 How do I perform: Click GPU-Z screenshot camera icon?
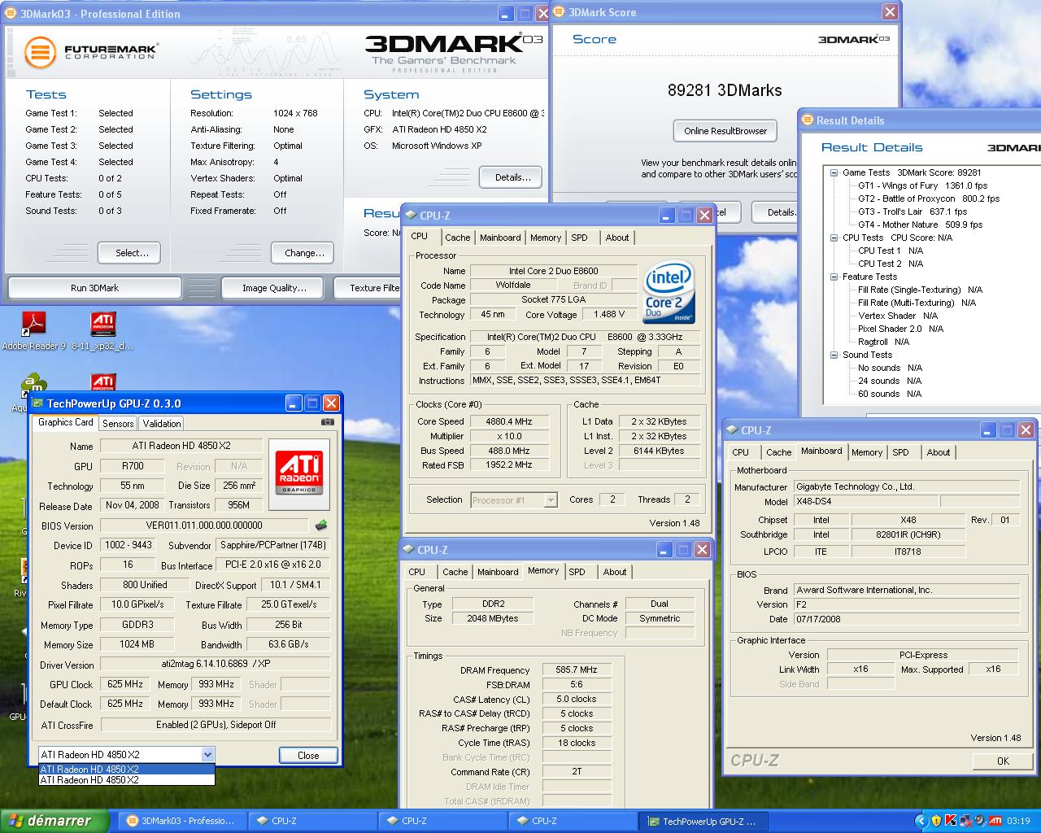(x=327, y=422)
